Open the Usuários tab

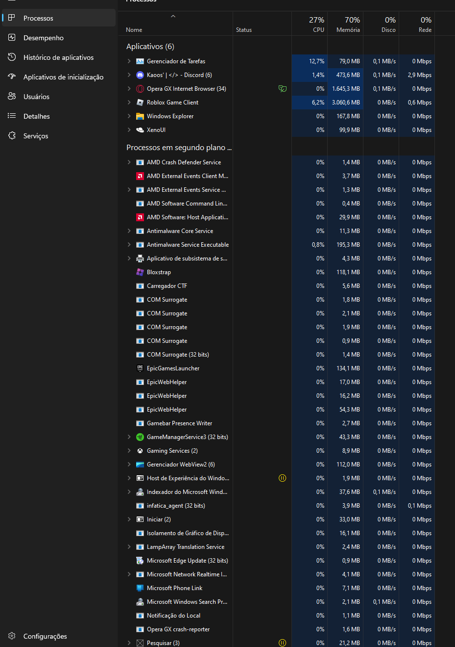click(59, 97)
